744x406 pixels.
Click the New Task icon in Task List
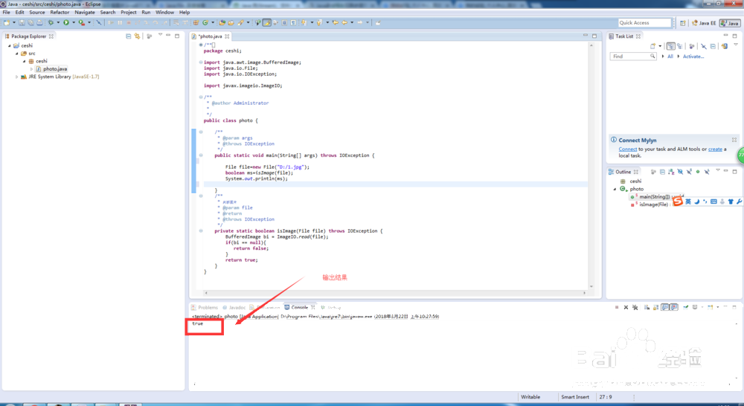pyautogui.click(x=653, y=46)
